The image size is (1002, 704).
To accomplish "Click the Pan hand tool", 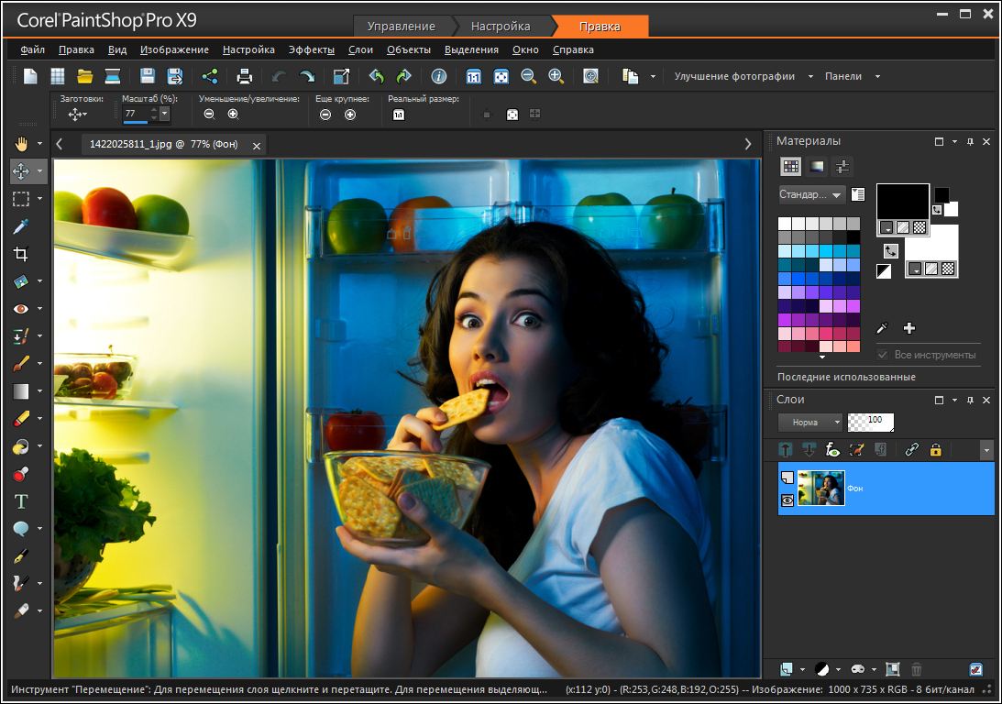I will 22,144.
